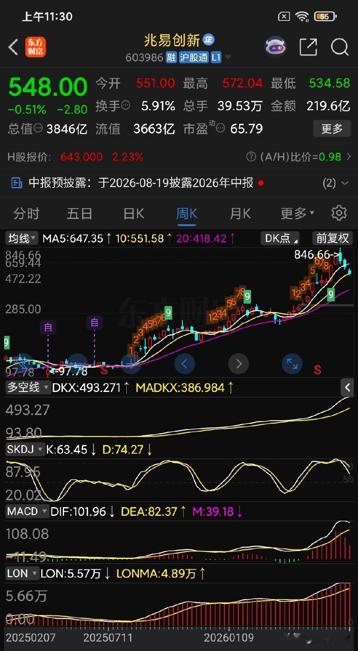Tap the back arrow icon
358x651 pixels.
(14, 47)
